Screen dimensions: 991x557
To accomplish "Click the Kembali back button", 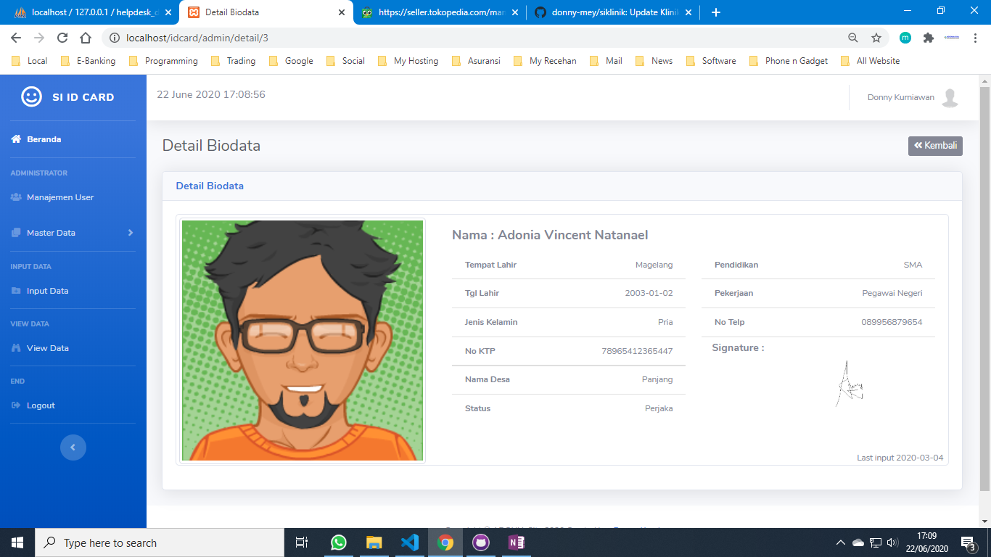I will (935, 146).
